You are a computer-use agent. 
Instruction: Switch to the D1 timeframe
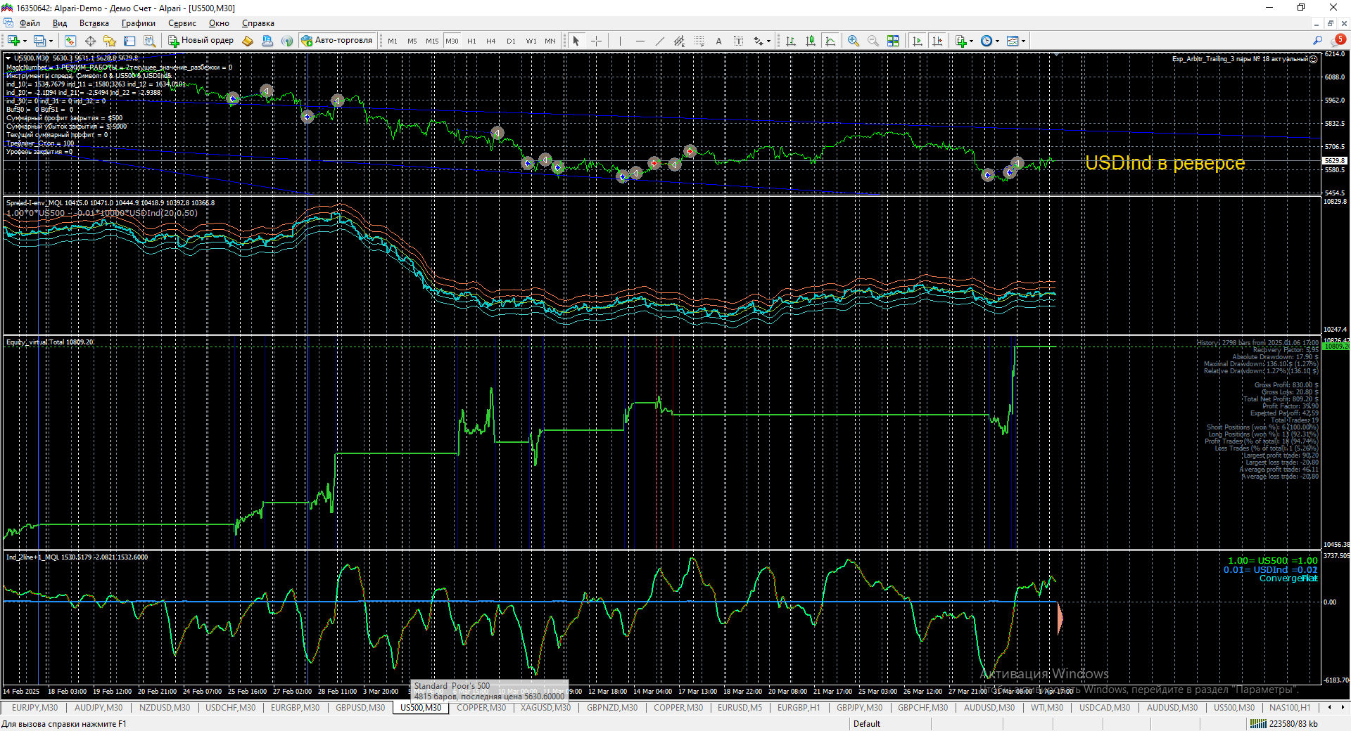(511, 41)
